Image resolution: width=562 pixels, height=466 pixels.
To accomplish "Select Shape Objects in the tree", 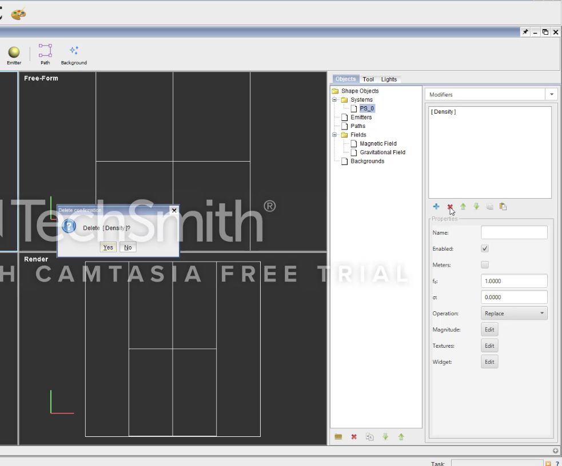I will pos(360,91).
